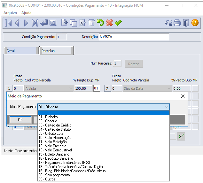Viewport: 203px width, 183px height.
Task: Click % Pagto Dup 0,00 in row 7
Action: [182, 88]
